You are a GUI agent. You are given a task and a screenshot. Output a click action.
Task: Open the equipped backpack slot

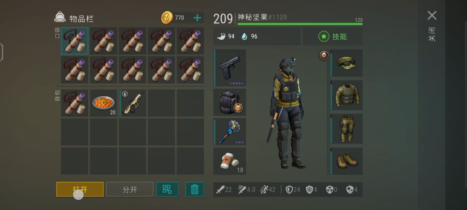pos(230,102)
